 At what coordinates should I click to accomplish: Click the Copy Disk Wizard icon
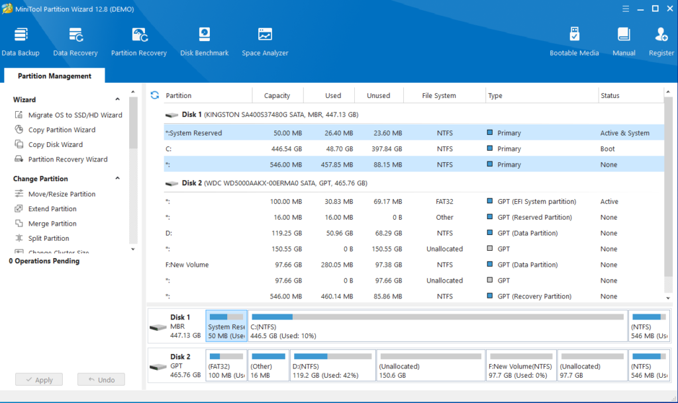click(19, 144)
